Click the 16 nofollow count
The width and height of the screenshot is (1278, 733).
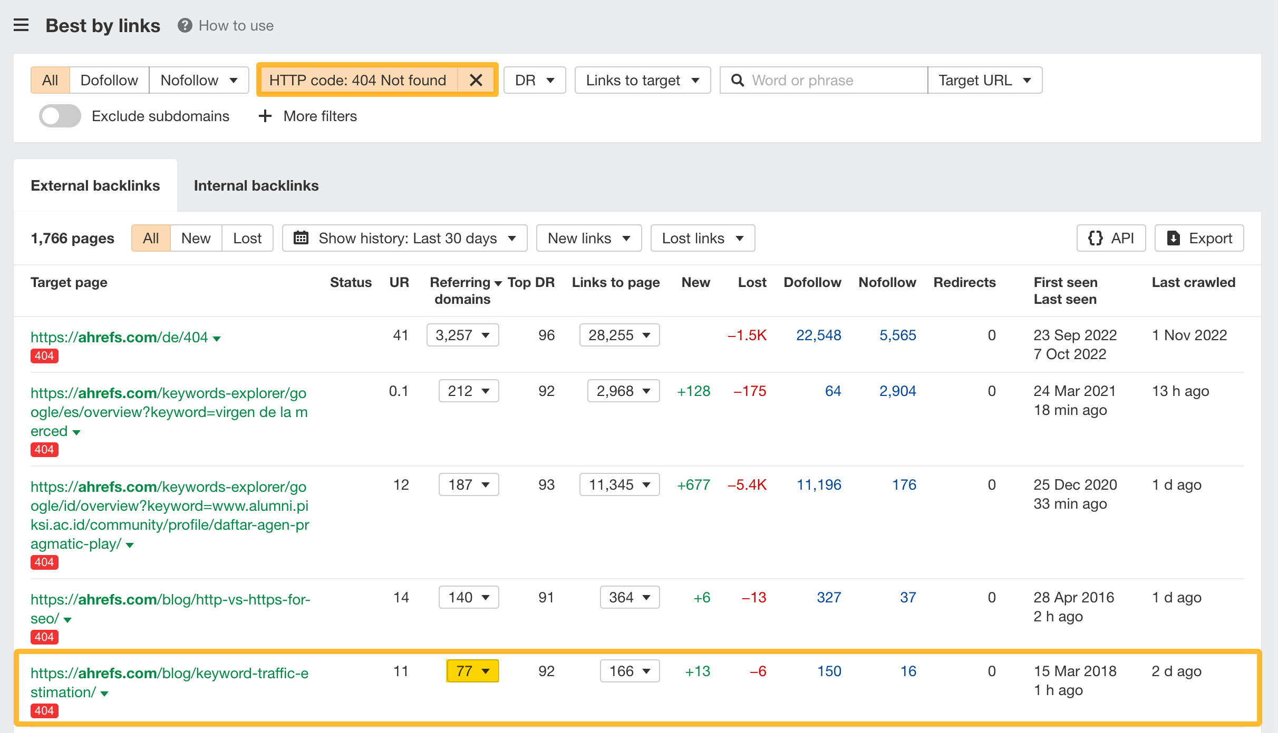[908, 671]
